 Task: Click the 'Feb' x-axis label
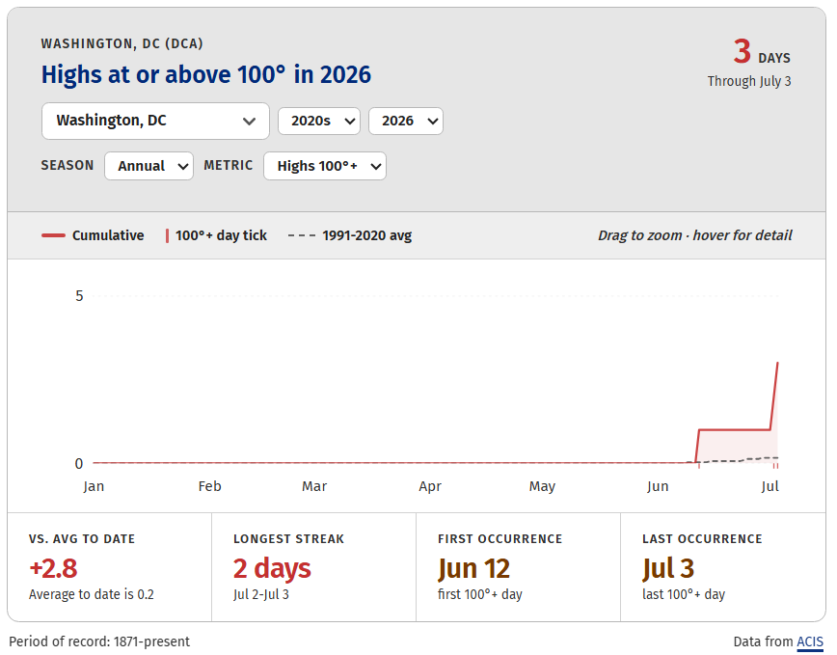[x=209, y=486]
